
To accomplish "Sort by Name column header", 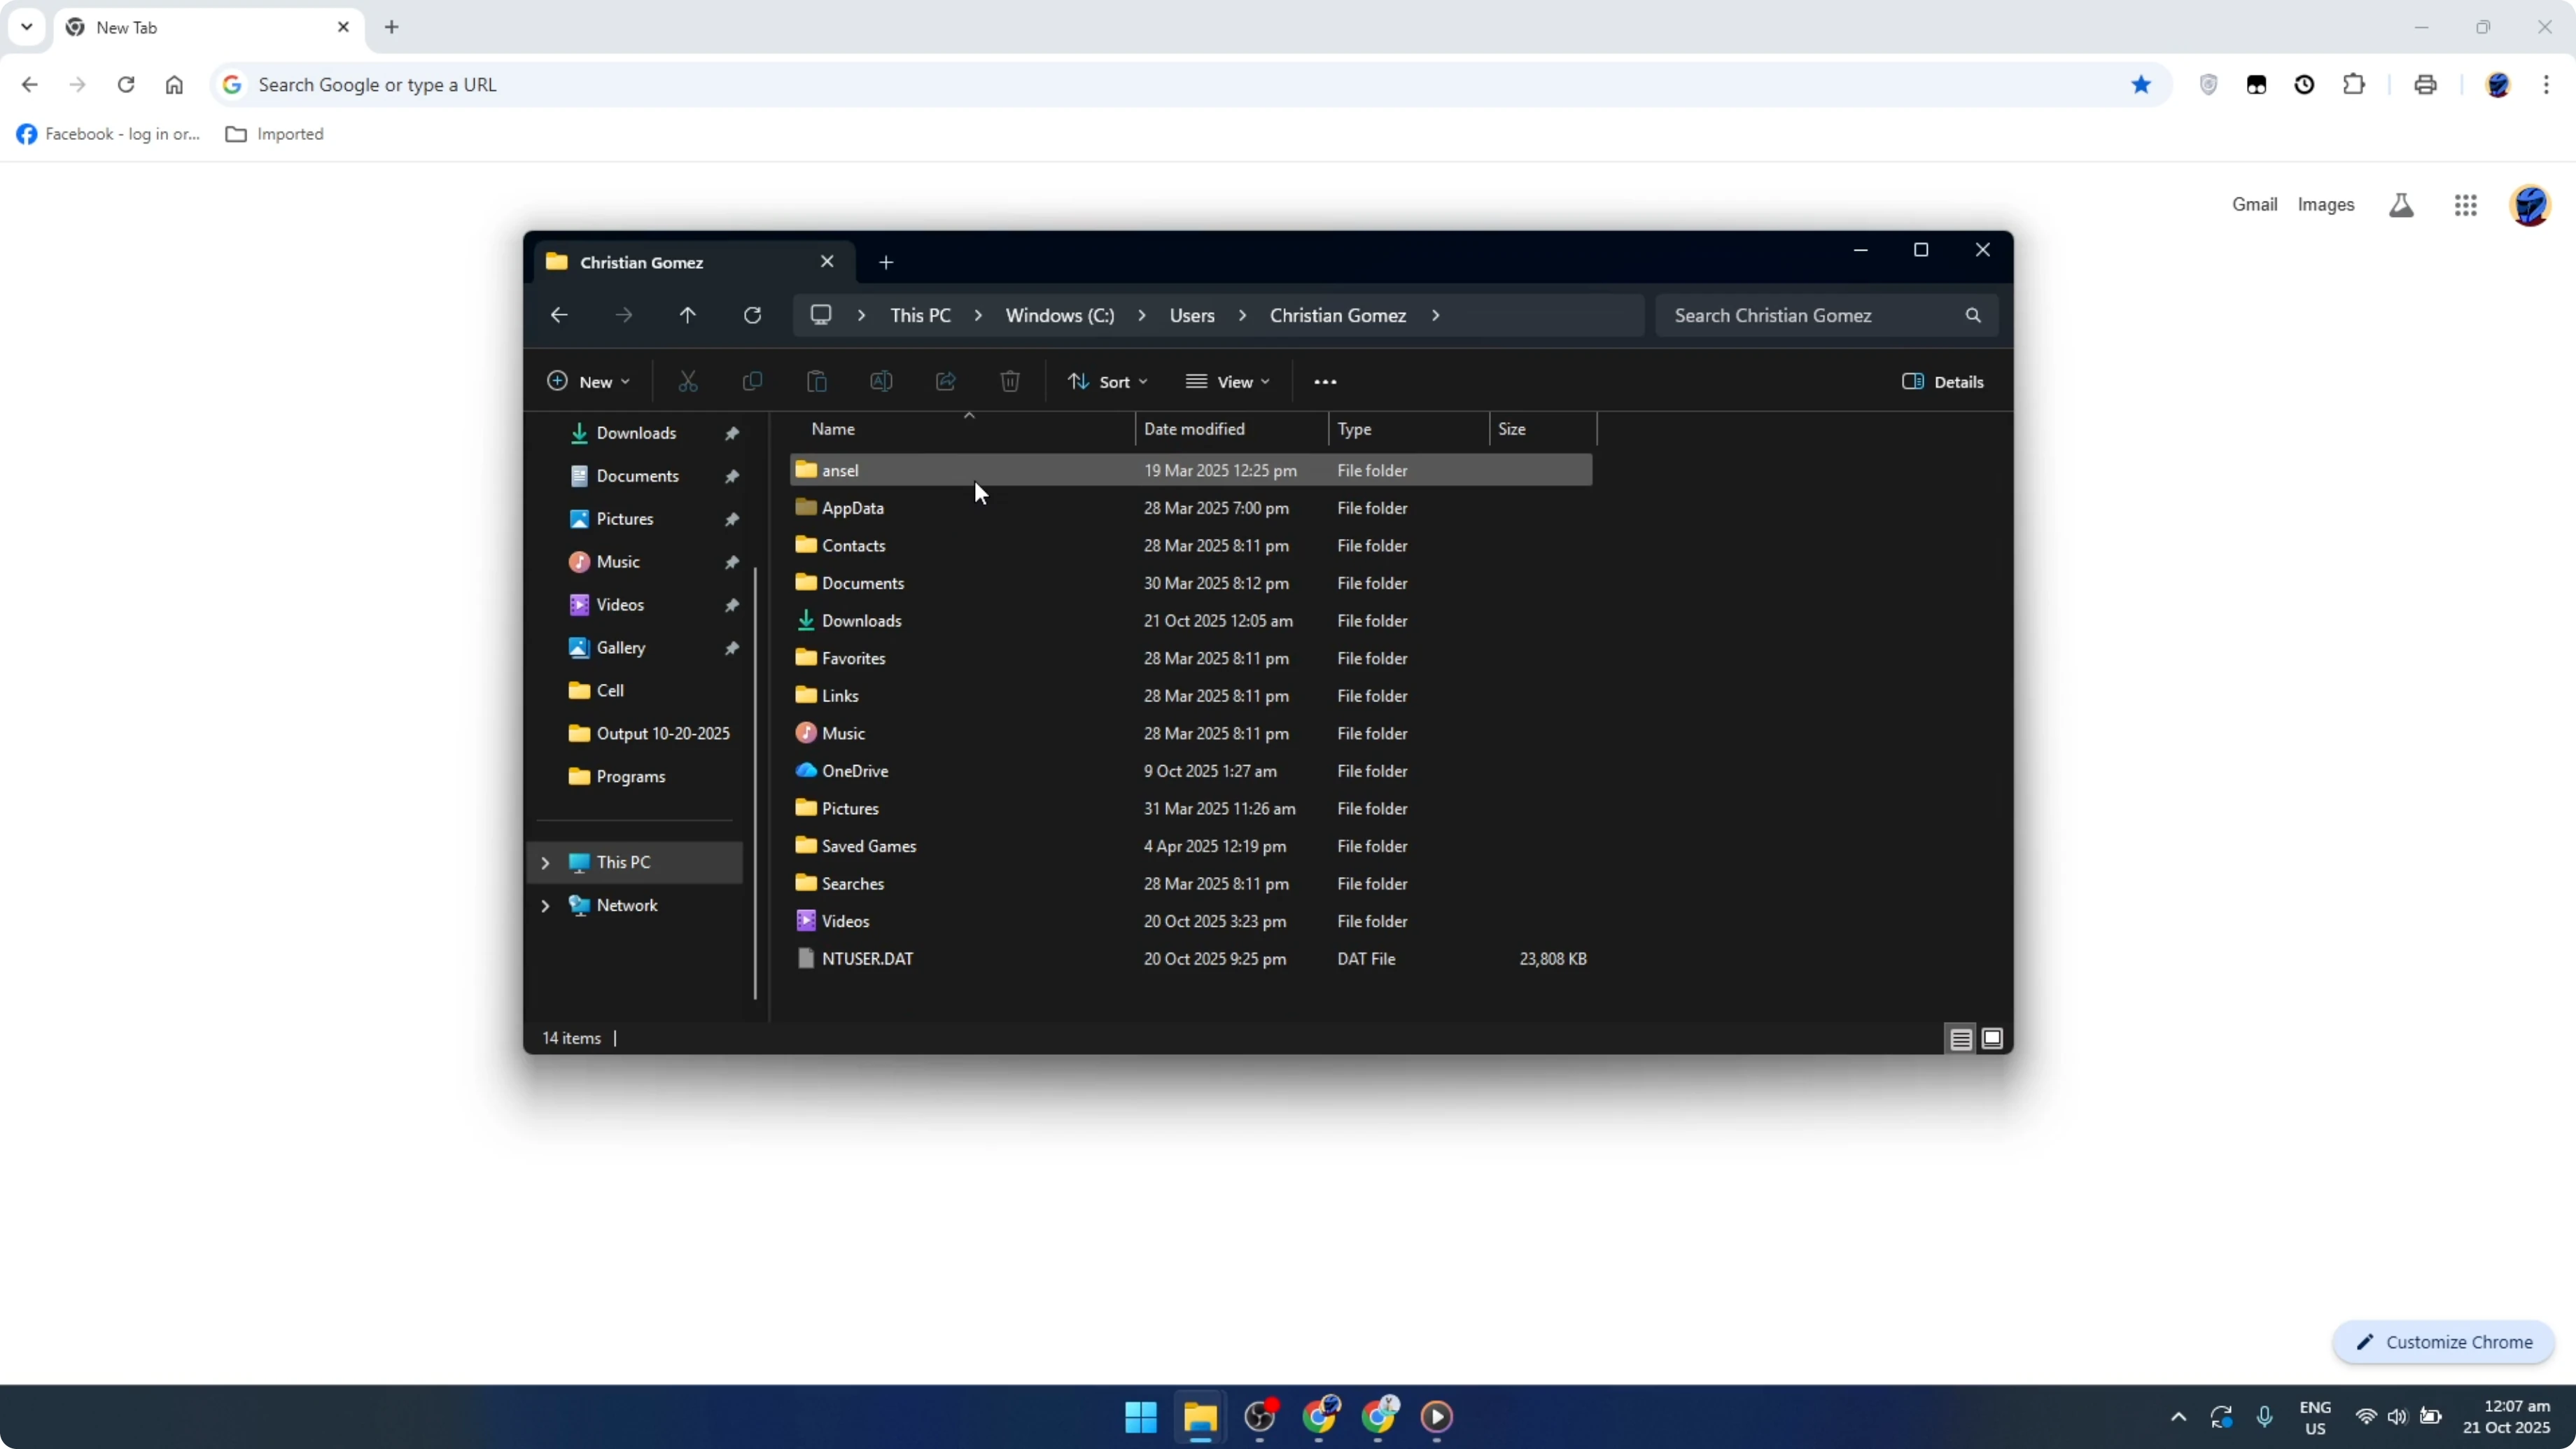I will (963, 429).
